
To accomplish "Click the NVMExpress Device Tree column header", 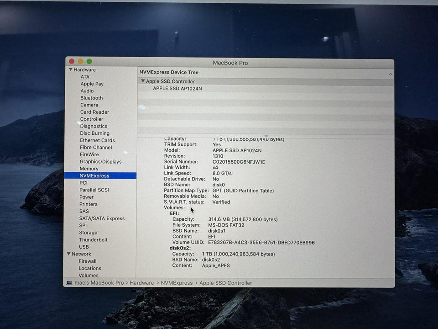I will point(169,72).
